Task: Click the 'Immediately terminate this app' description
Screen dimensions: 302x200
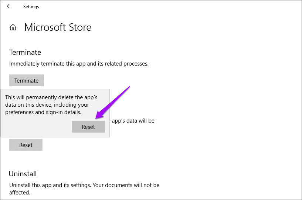Action: 79,64
